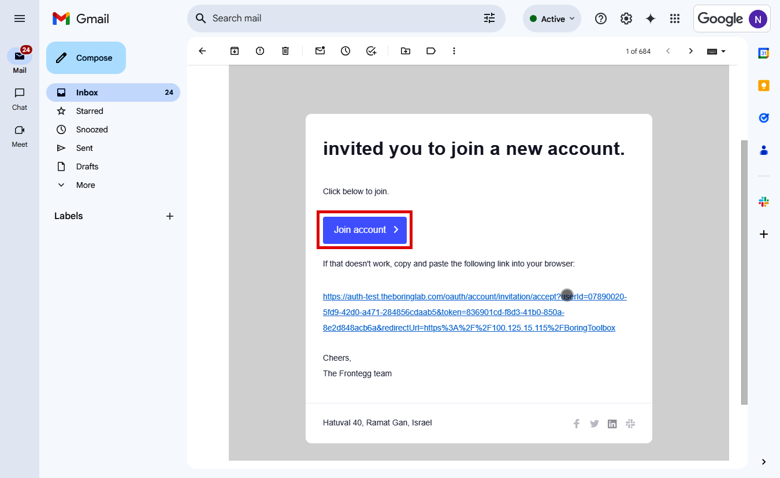Archive this email using the toolbar icon
The width and height of the screenshot is (780, 478).
235,51
